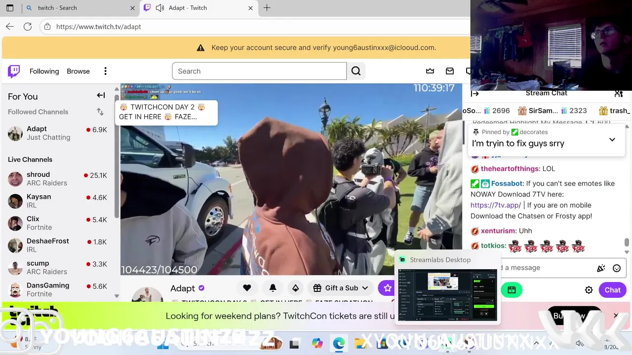Click the taskbar volume speaker icon

tap(579, 344)
